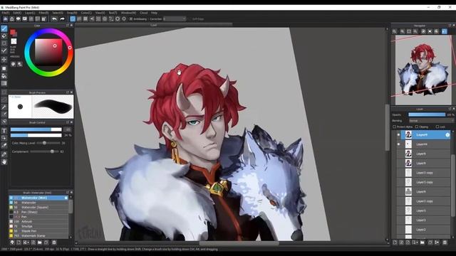Screen dimensions: 456x256
Task: Delete brush using brush panel trash icon
Action: tap(54, 242)
